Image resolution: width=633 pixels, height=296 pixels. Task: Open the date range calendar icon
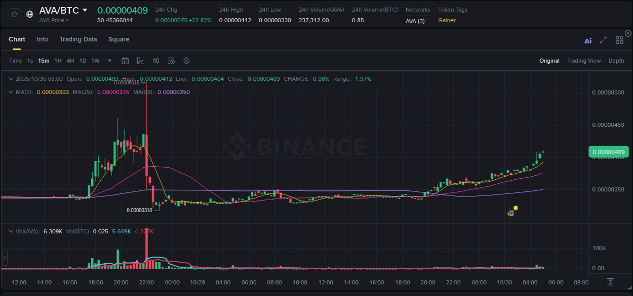(125, 60)
